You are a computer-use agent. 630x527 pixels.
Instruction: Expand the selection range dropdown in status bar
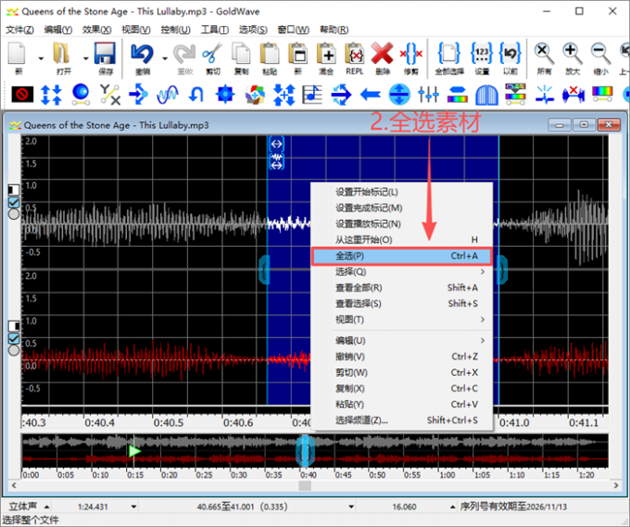point(351,507)
